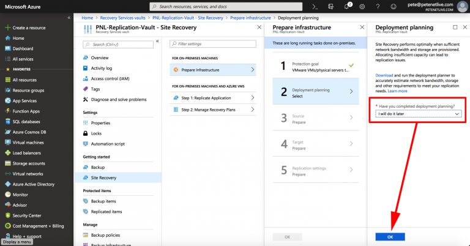The height and width of the screenshot is (246, 470).
Task: Open Storage accounts favorite
Action: (x=29, y=163)
